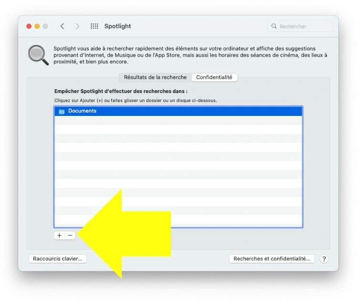This screenshot has height=301, width=358.
Task: Open help with the question mark button
Action: tap(324, 259)
